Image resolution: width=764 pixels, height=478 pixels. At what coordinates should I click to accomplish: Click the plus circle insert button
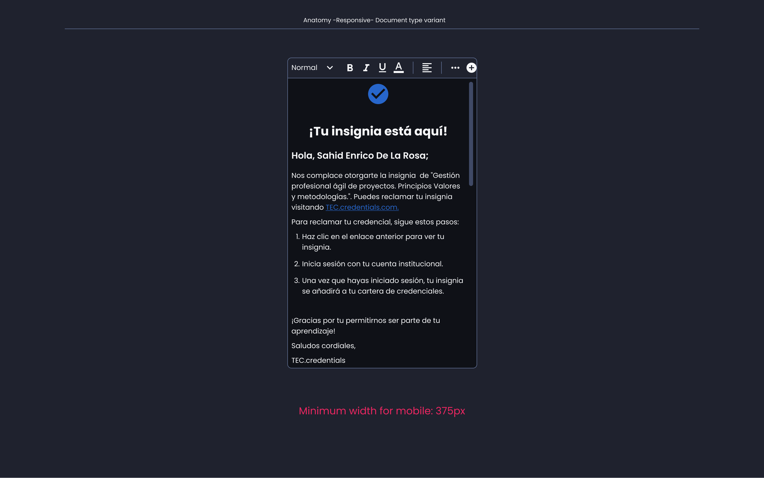click(471, 68)
